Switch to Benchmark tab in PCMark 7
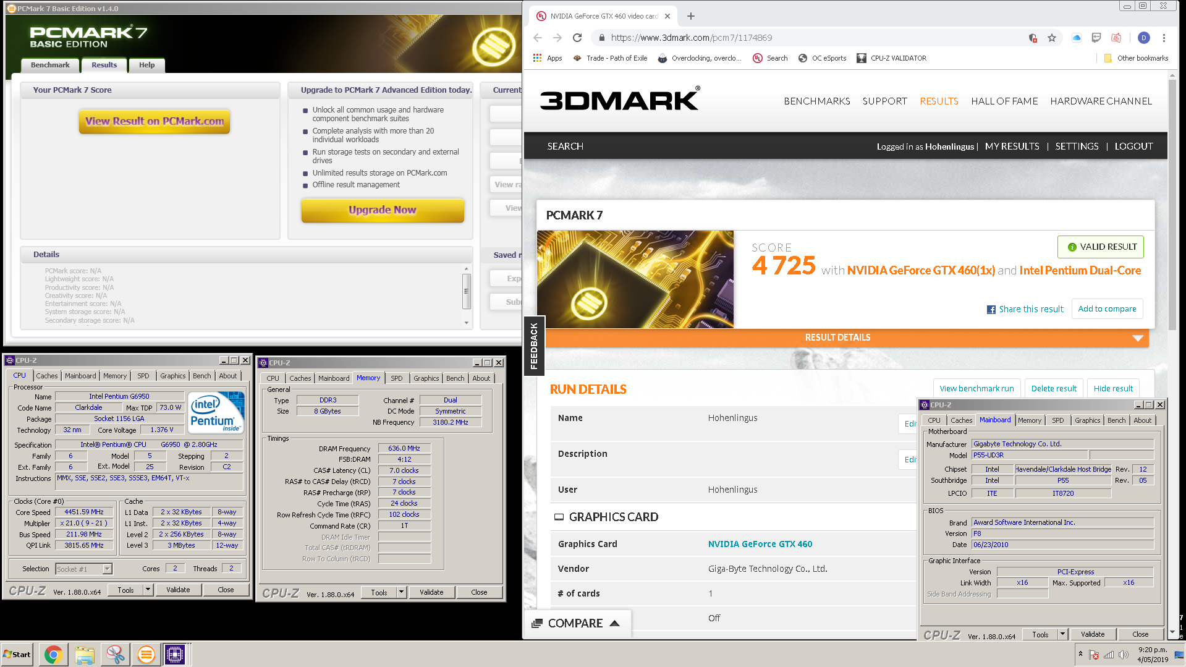 [50, 65]
